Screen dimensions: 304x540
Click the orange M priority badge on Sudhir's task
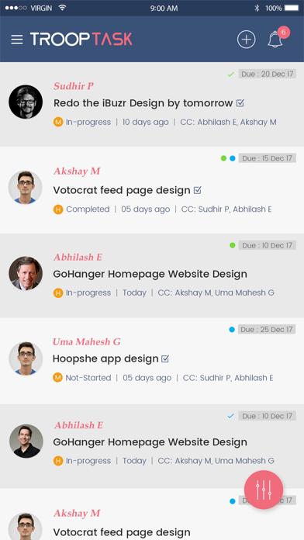(x=58, y=122)
